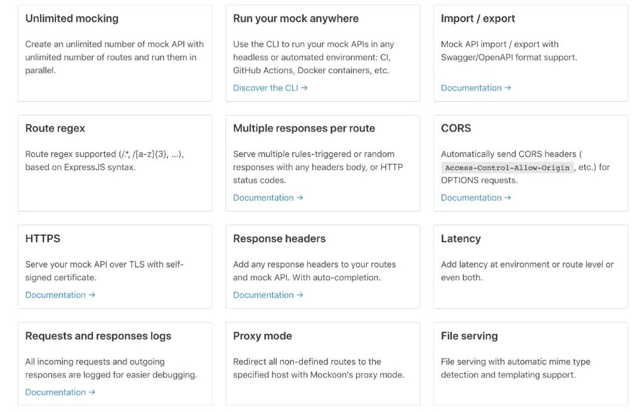The image size is (644, 412).
Task: Click the Access-Control-Allow-Origin code snippet
Action: 507,168
